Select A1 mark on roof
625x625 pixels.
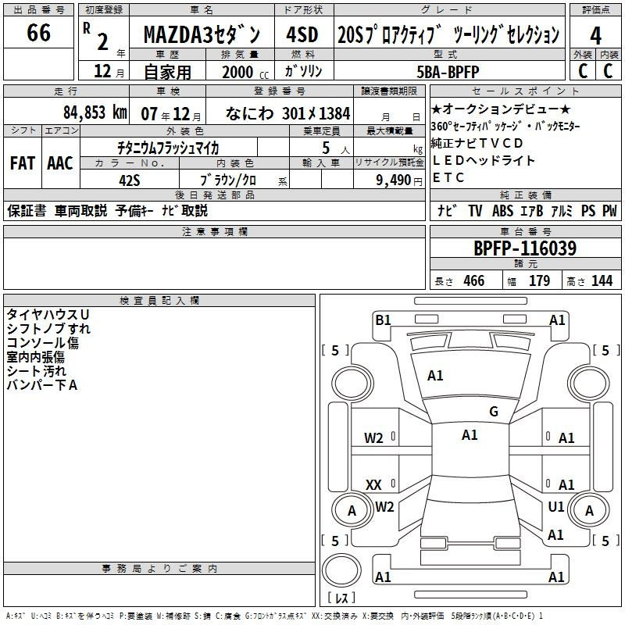[x=470, y=435]
